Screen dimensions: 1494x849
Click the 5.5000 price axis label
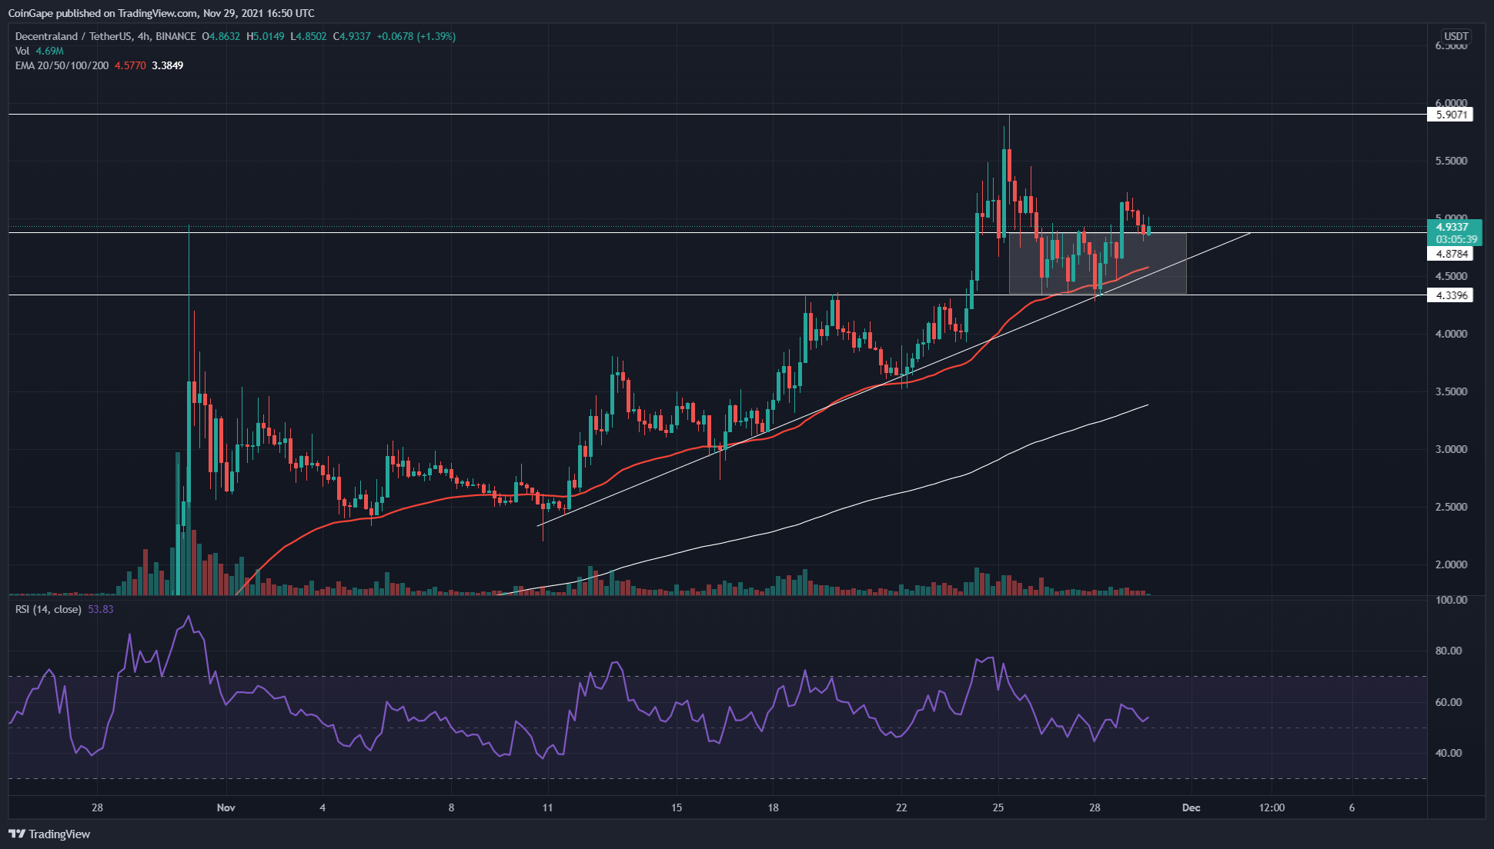(x=1451, y=161)
